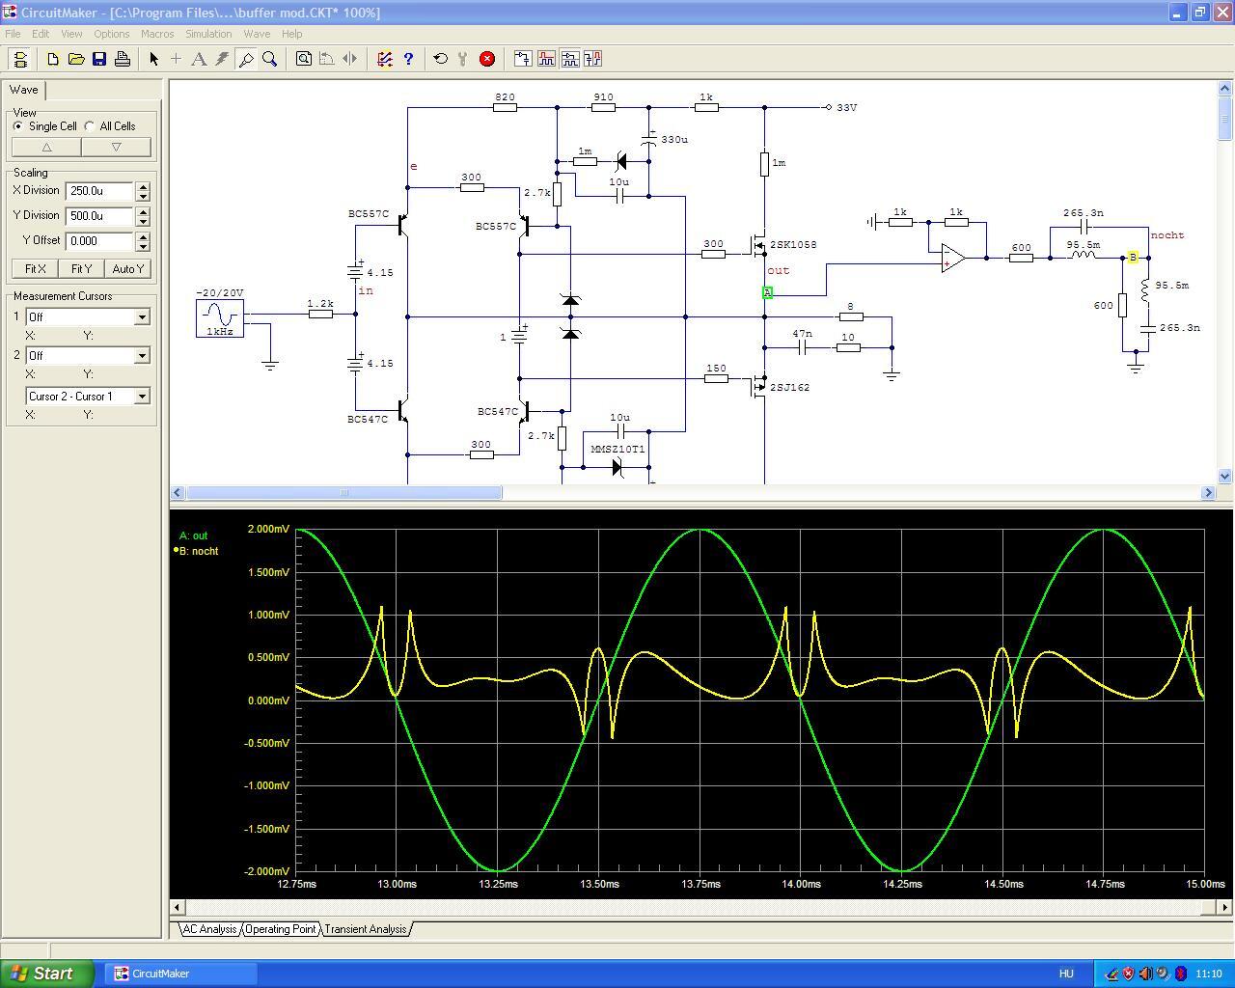Click the red Stop simulation icon

487,59
